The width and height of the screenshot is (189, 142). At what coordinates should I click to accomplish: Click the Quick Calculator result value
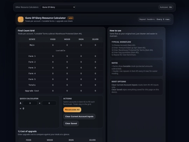tap(23, 109)
